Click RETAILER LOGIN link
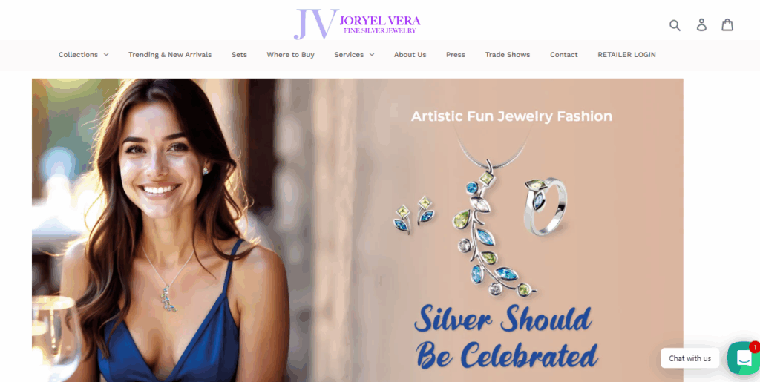Screen dimensions: 760x382 (626, 55)
